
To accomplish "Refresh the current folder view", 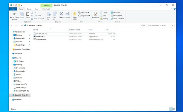I will point(144,25).
